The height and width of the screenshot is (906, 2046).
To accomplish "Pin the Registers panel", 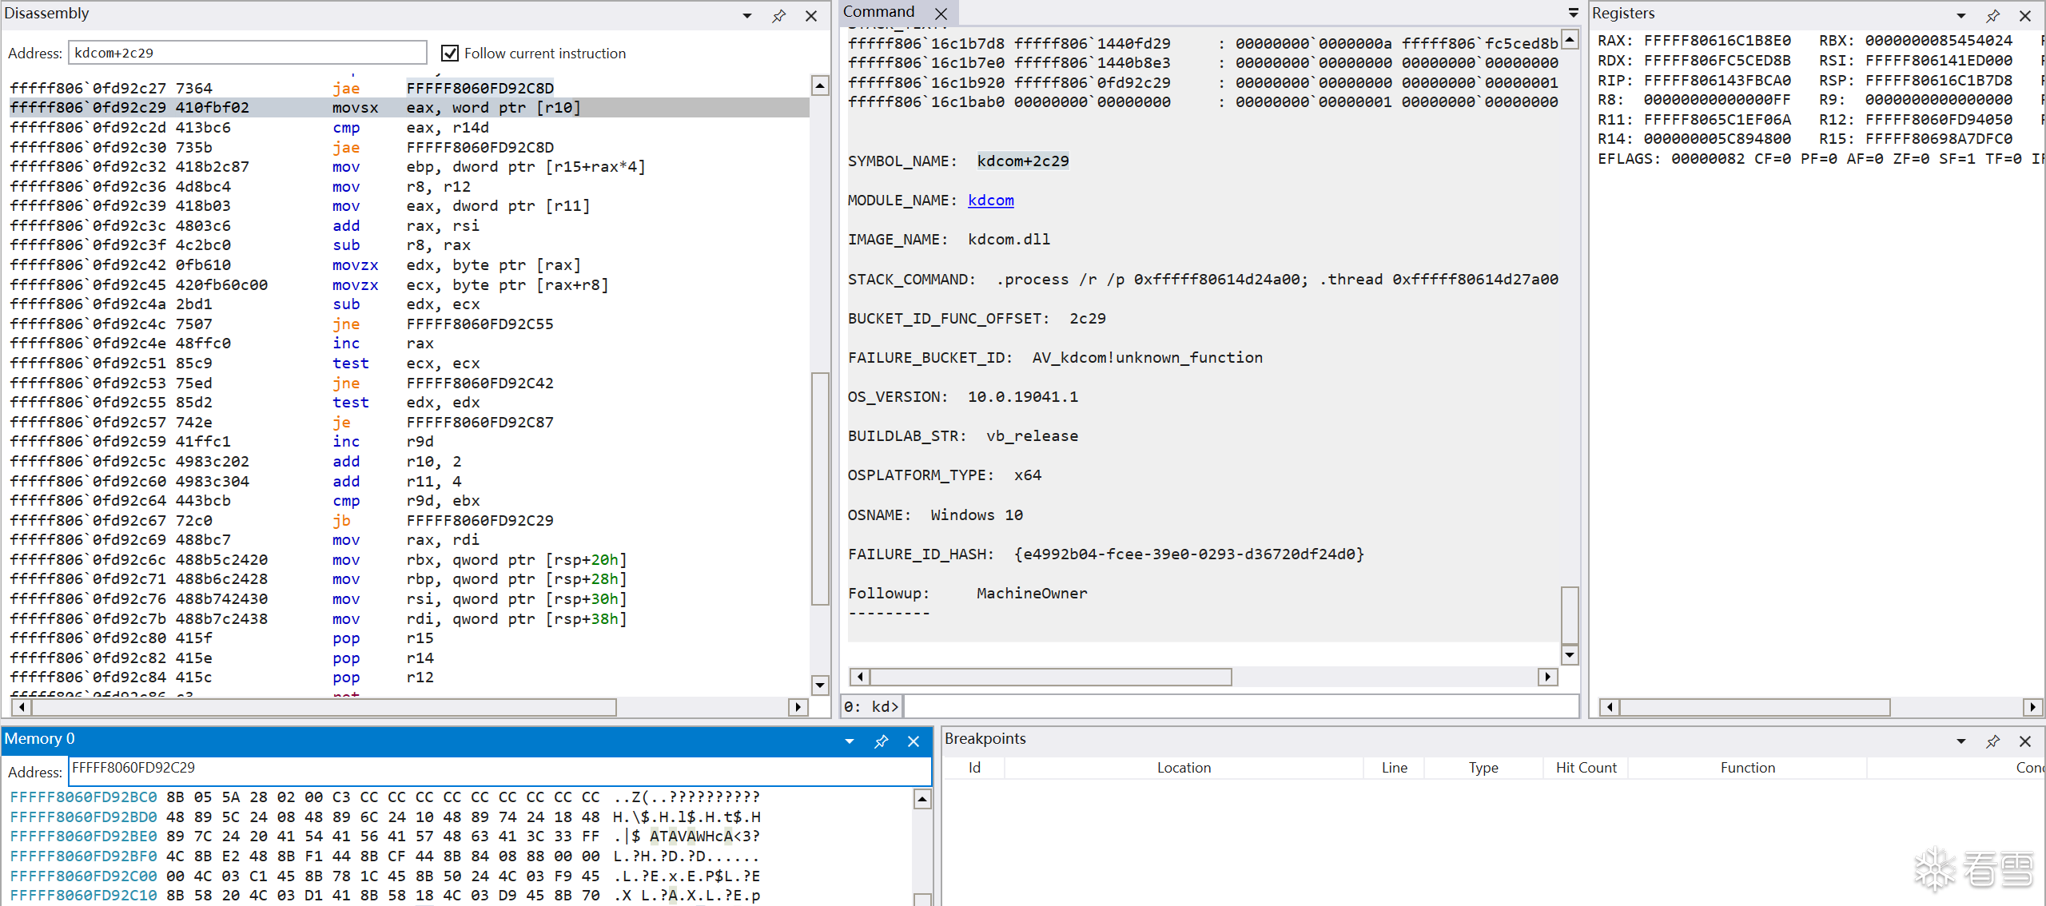I will point(1992,16).
